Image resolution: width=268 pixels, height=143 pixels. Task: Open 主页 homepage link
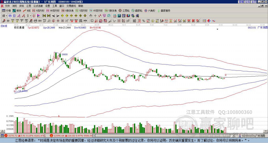click(x=254, y=2)
